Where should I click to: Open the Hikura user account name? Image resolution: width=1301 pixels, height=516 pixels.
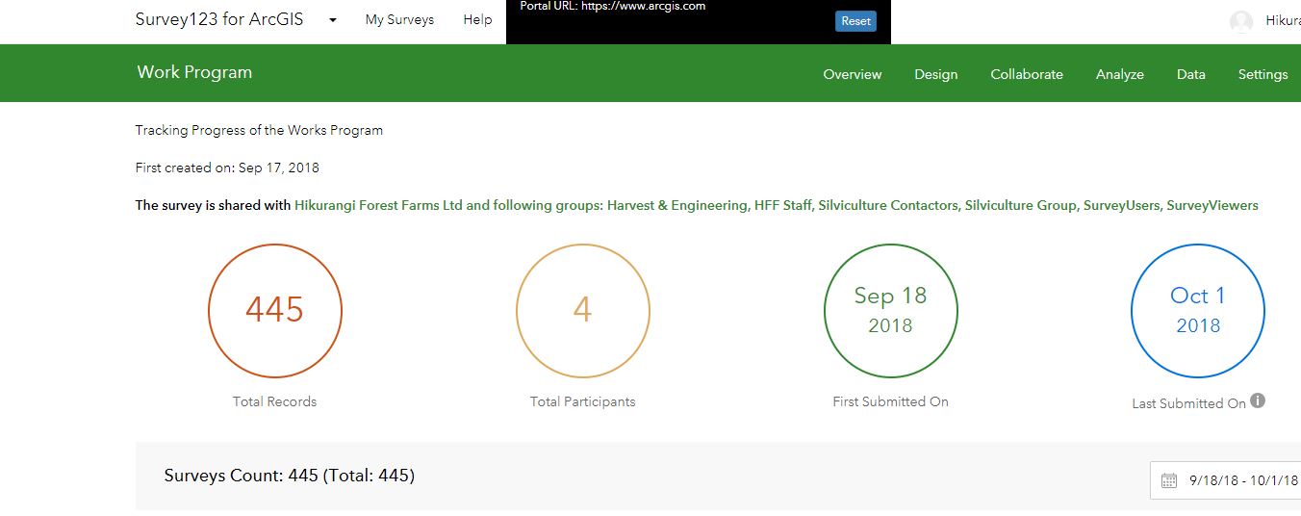coord(1283,20)
